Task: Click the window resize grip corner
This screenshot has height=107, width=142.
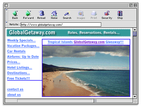Action: pyautogui.click(x=135, y=101)
